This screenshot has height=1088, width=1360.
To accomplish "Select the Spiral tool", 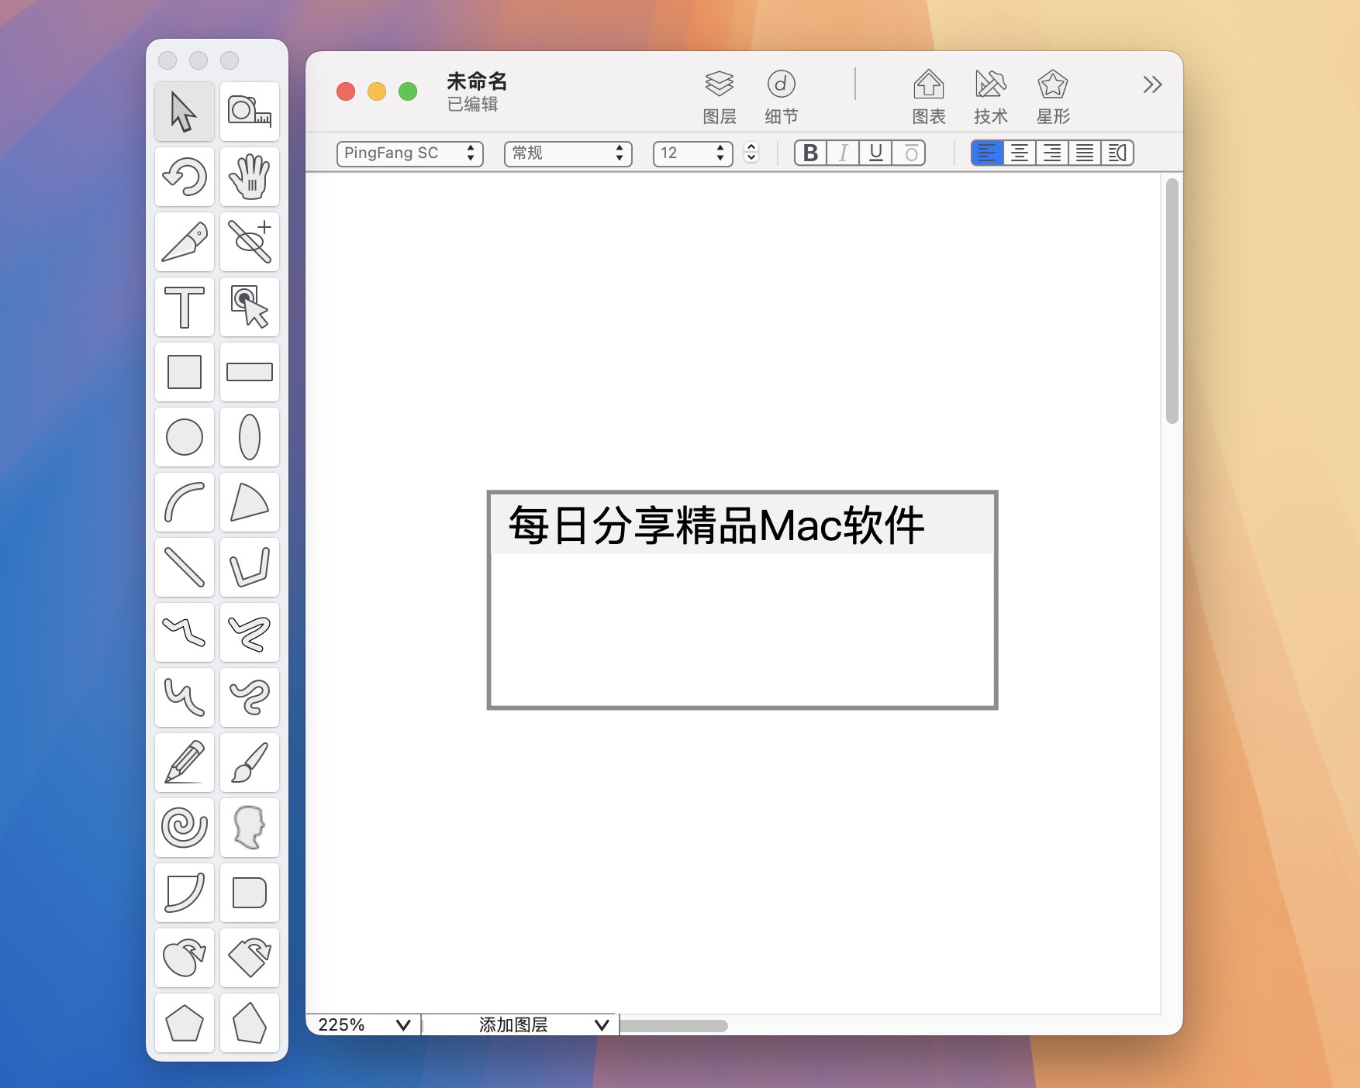I will point(185,828).
